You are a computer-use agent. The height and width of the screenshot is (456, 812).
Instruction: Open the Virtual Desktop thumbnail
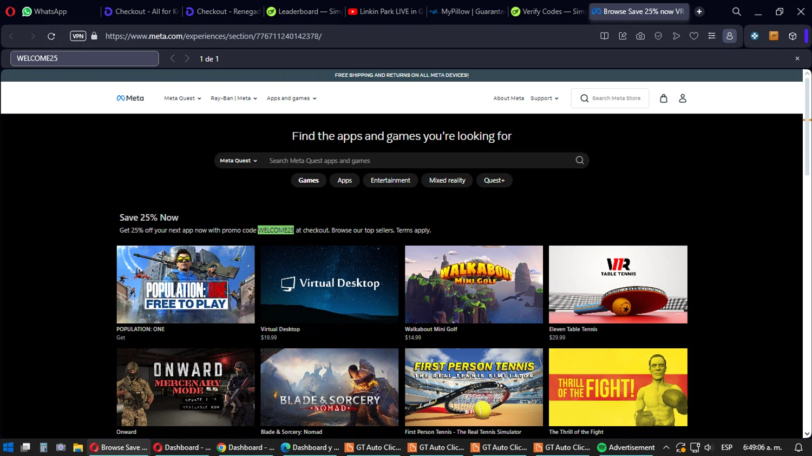click(330, 285)
